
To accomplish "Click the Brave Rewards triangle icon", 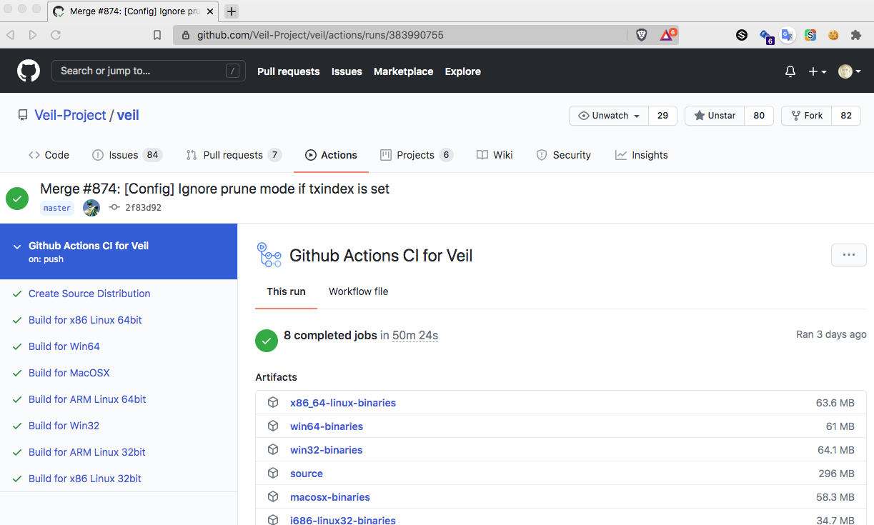I will click(667, 34).
